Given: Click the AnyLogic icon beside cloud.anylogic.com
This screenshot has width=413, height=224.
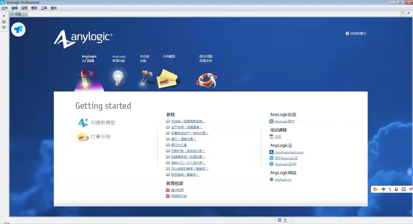Looking at the screenshot, I should (271, 152).
